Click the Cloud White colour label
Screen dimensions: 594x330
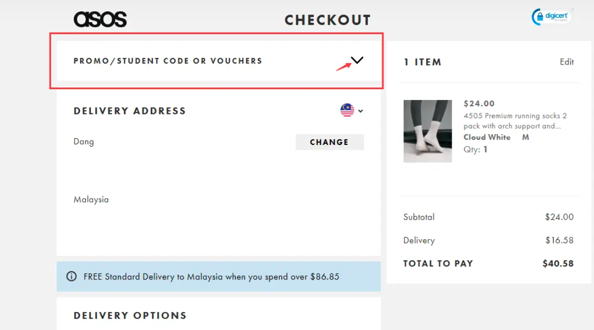point(487,137)
